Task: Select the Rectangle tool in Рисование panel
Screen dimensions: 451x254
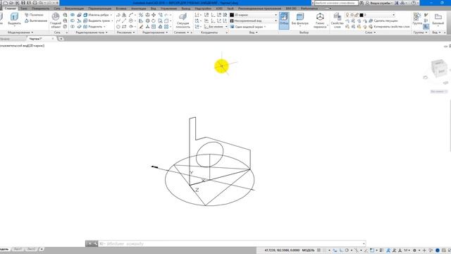Action: pyautogui.click(x=124, y=27)
